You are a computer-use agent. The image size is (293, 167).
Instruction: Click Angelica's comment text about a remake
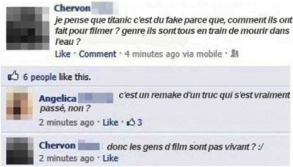point(204,96)
